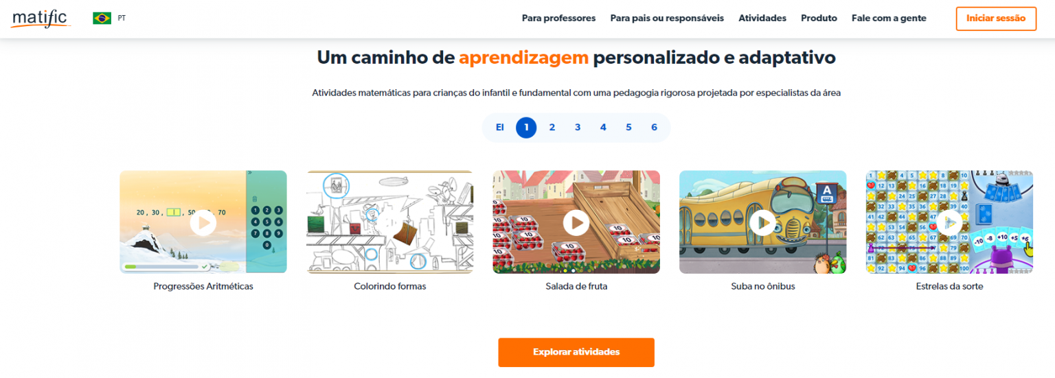Click the Salada de fruta title
This screenshot has height=378, width=1055.
point(576,286)
